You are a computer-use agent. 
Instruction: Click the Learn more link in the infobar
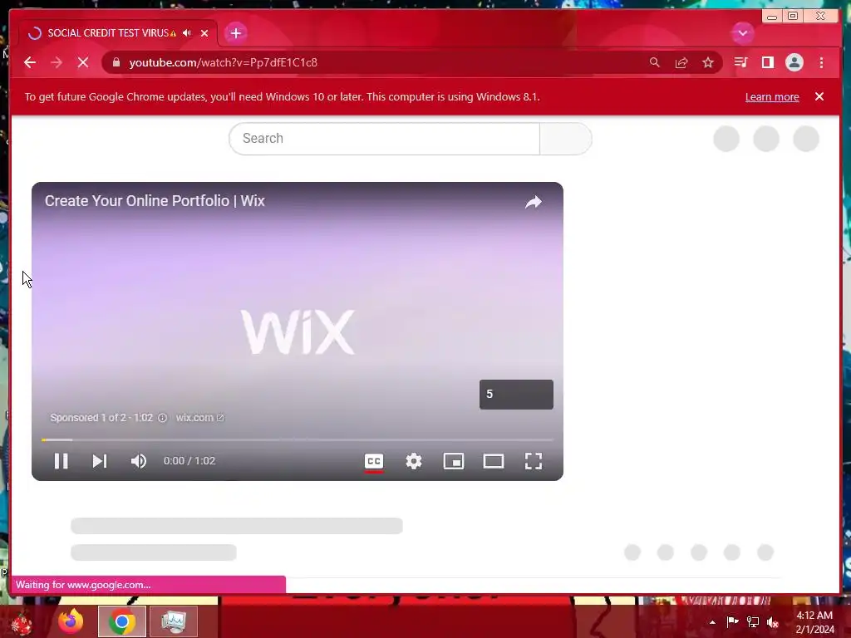(x=772, y=97)
